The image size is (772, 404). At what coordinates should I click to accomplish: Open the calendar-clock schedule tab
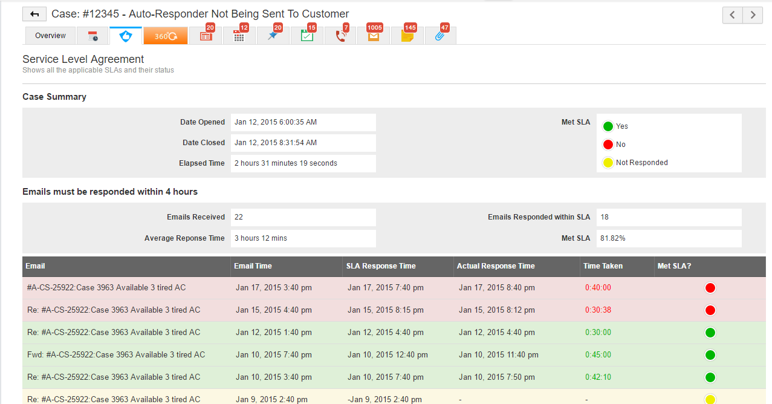92,36
